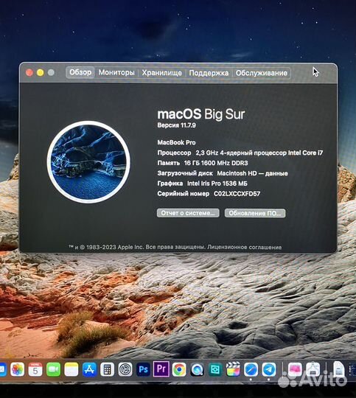Launch Calculator from the Dock
Image resolution: width=356 pixels, height=398 pixels.
[107, 369]
